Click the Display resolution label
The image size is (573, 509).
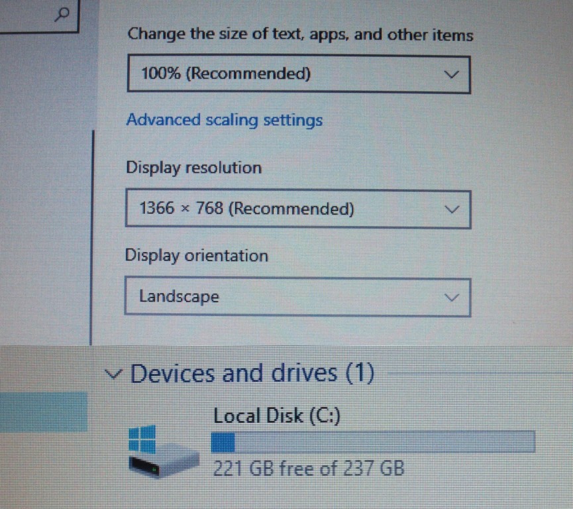(x=193, y=168)
